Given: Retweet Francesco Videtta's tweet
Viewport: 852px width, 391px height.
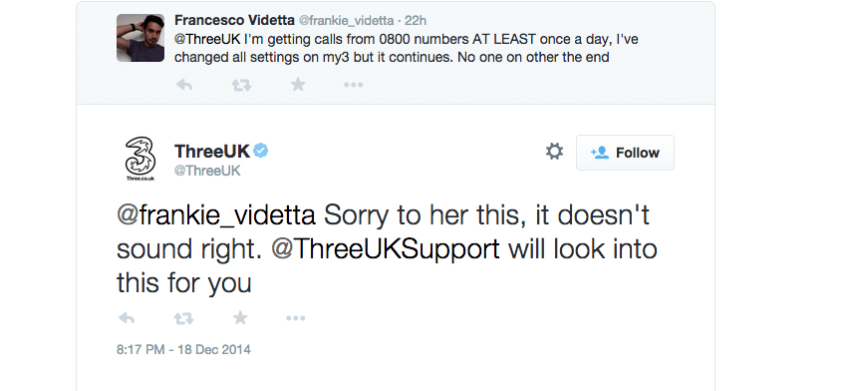Looking at the screenshot, I should click(x=241, y=85).
